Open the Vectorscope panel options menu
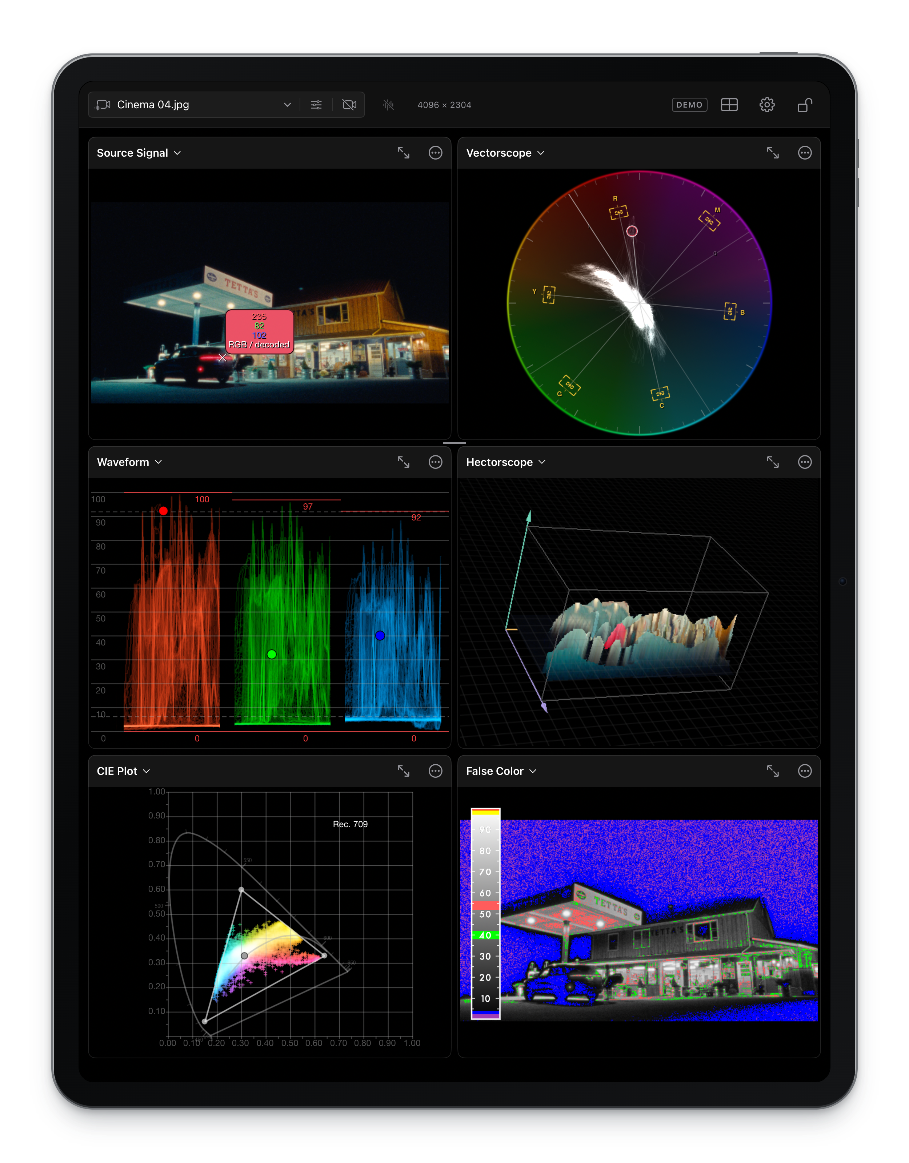This screenshot has width=909, height=1163. [805, 153]
